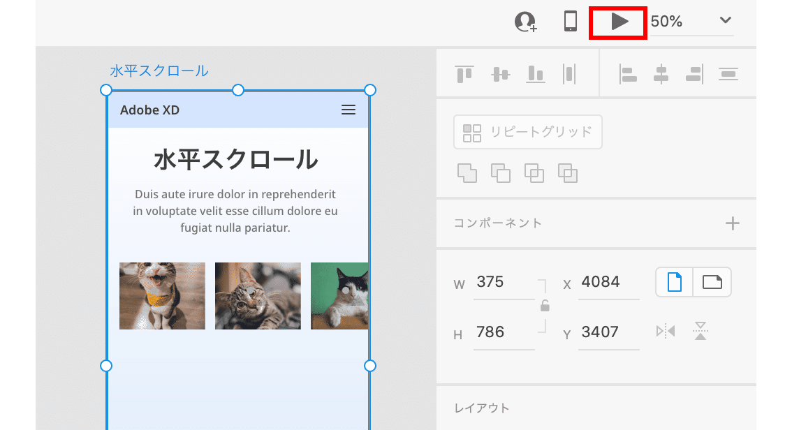Select the 水平スクロール artboard name label

point(159,71)
